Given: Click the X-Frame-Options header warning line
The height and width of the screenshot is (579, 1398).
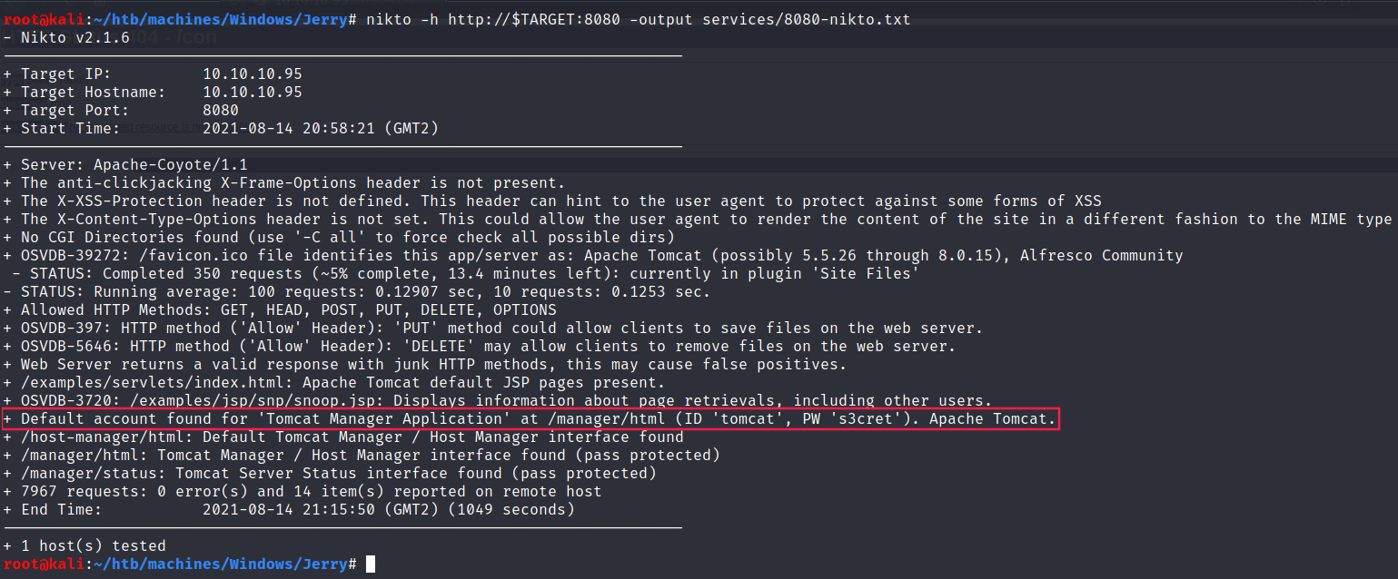Looking at the screenshot, I should click(292, 183).
